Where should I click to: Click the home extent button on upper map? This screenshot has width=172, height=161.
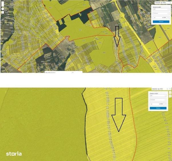(3, 12)
